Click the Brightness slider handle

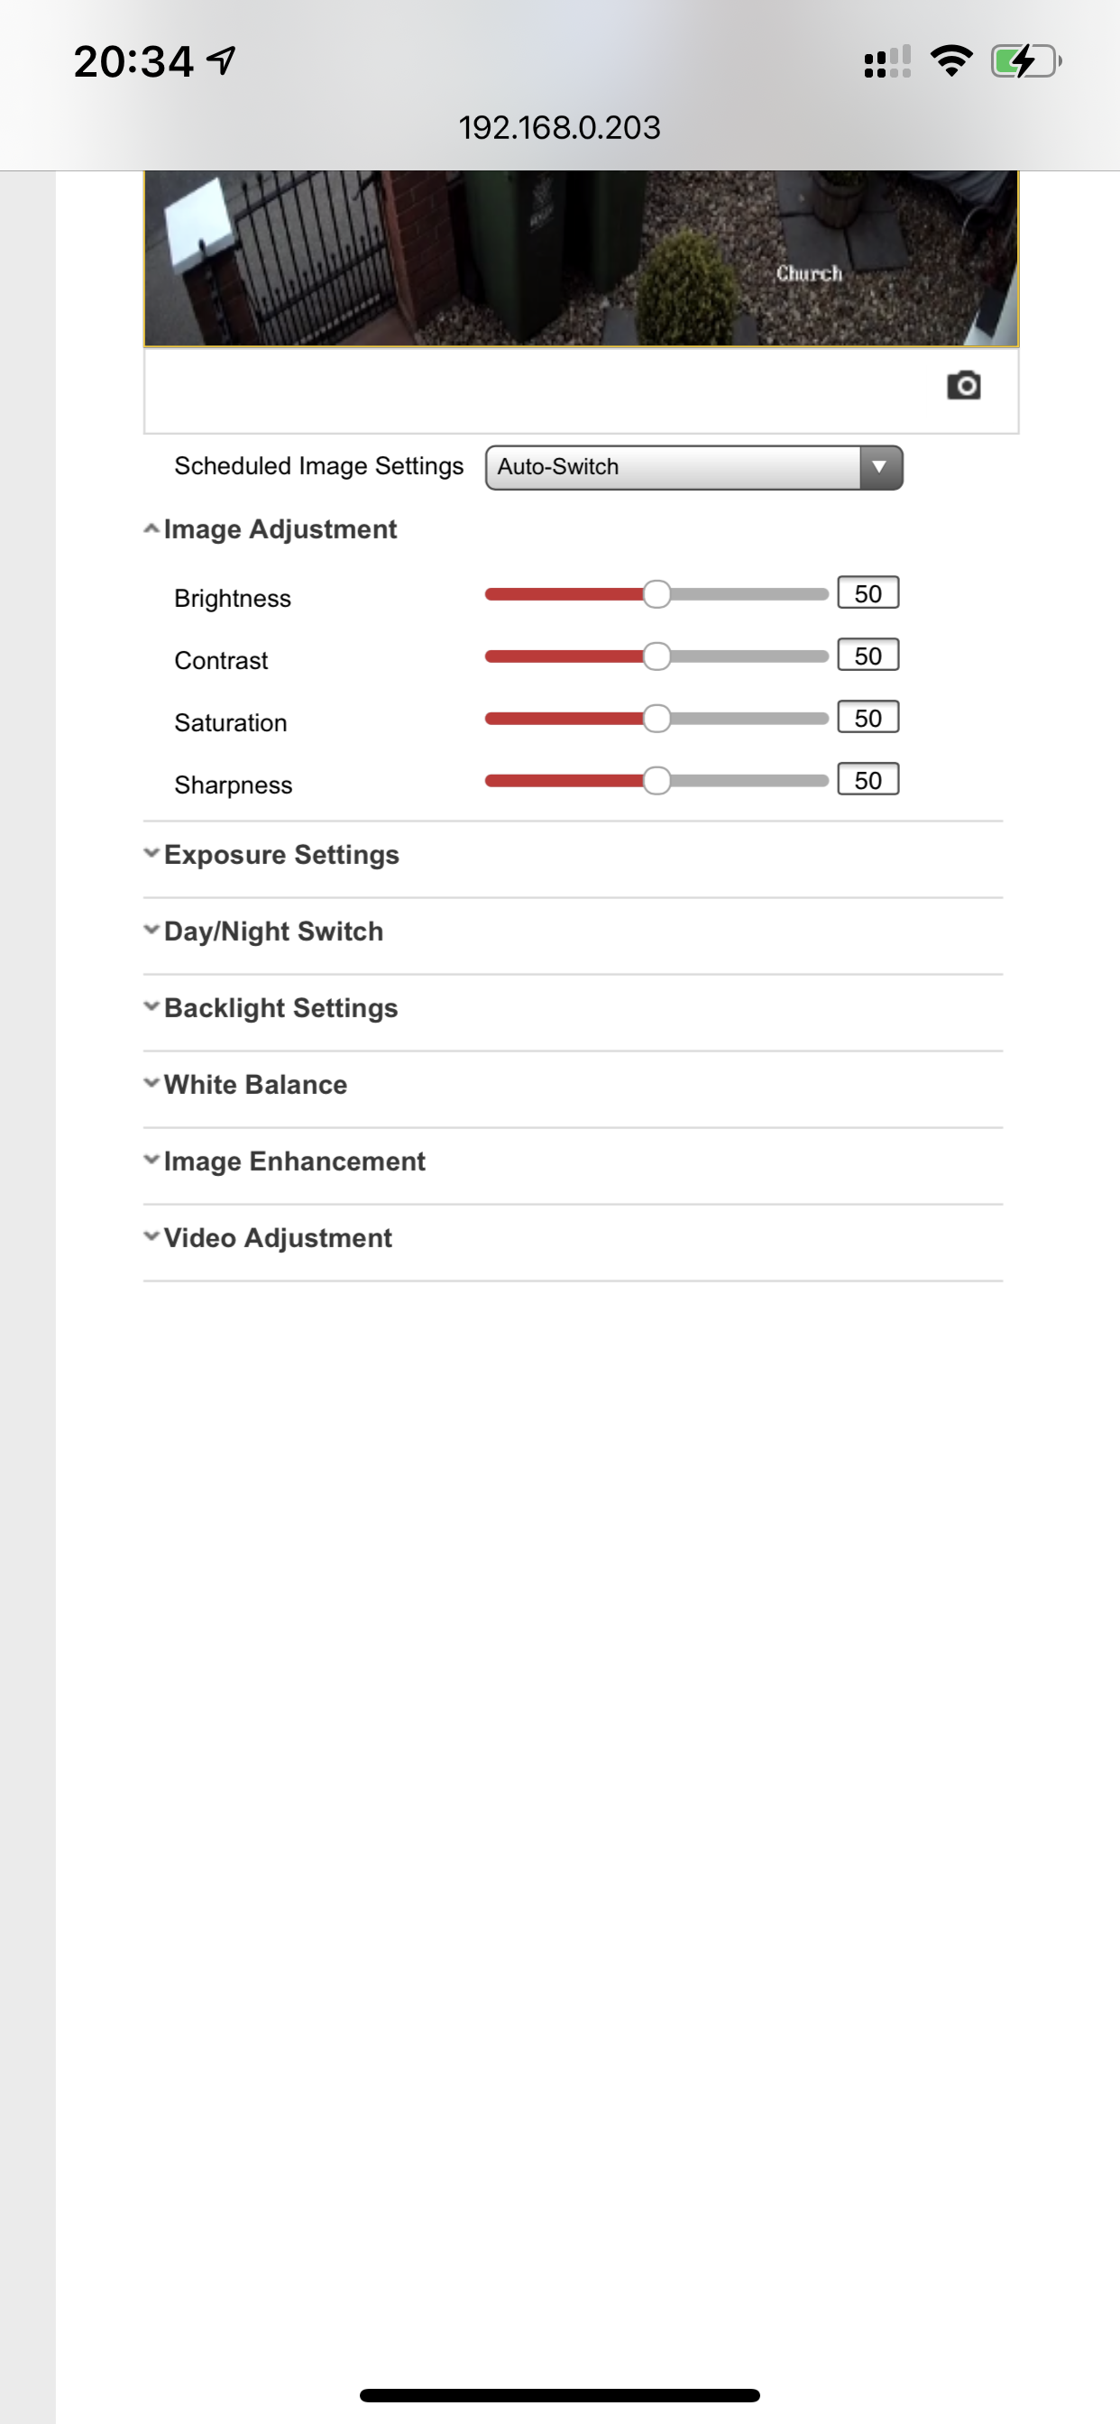pos(657,594)
